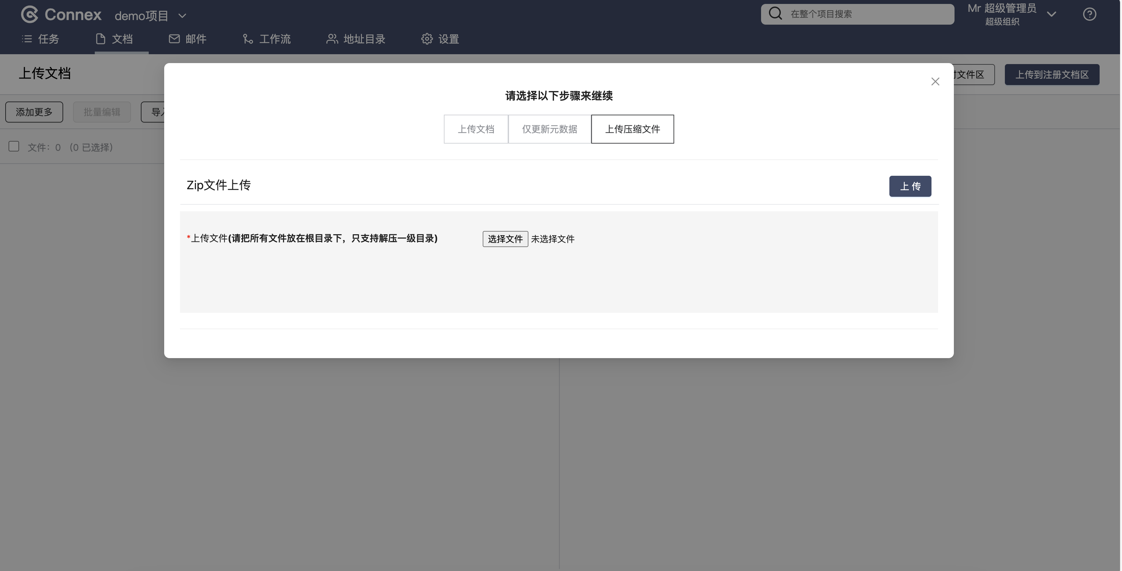Image resolution: width=1122 pixels, height=571 pixels.
Task: Open the 设置 gear icon
Action: (x=427, y=39)
